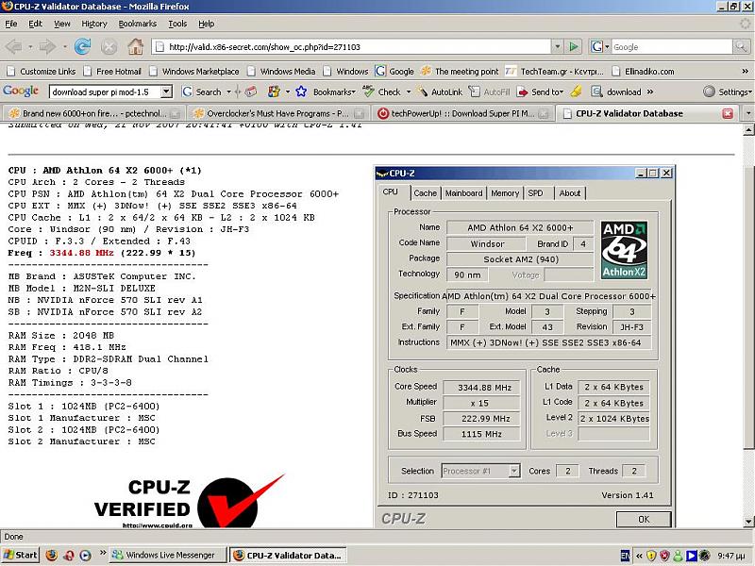755x566 pixels.
Task: Reload the current page
Action: pyautogui.click(x=83, y=46)
